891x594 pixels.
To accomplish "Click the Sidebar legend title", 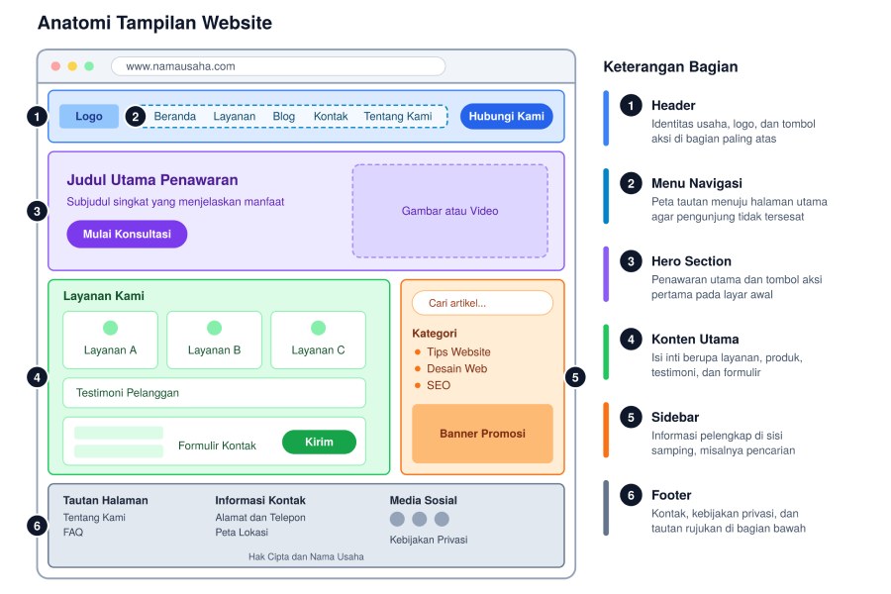I will (675, 417).
